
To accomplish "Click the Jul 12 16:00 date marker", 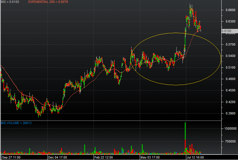I will coord(196,157).
